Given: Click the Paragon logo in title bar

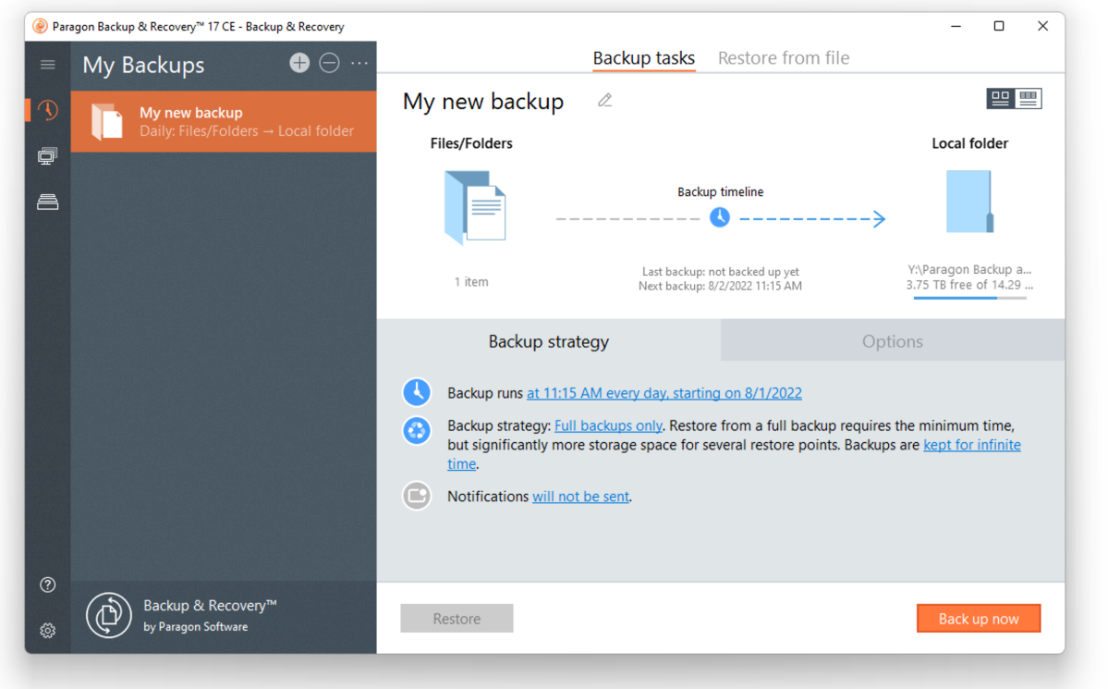Looking at the screenshot, I should pos(40,26).
